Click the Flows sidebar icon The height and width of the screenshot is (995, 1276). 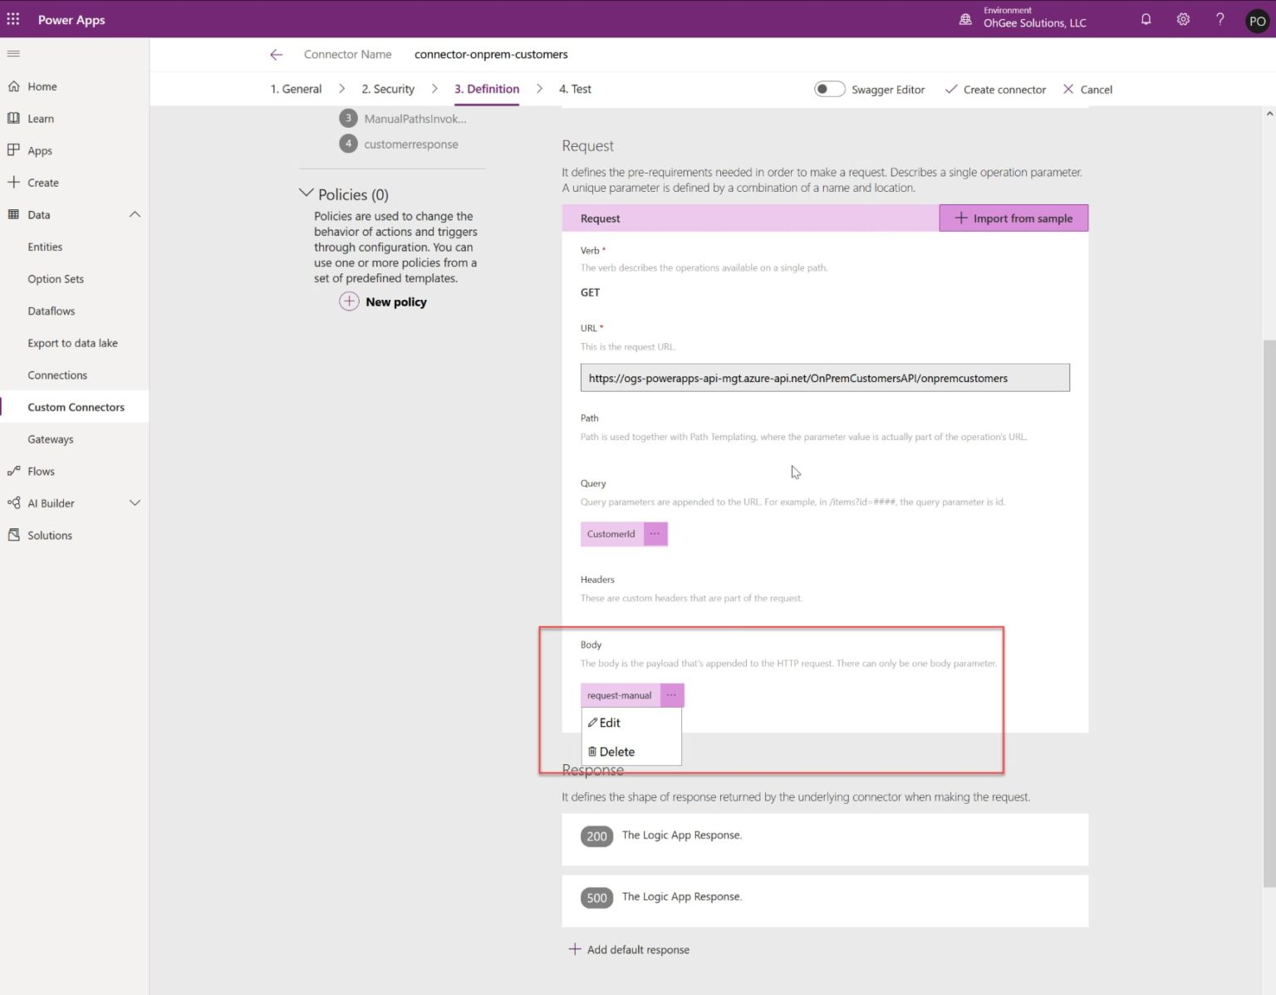13,470
